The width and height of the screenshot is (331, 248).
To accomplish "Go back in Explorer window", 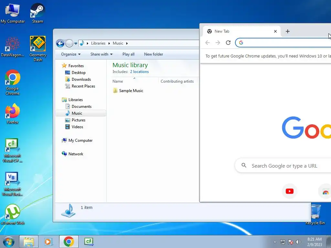I will point(60,44).
